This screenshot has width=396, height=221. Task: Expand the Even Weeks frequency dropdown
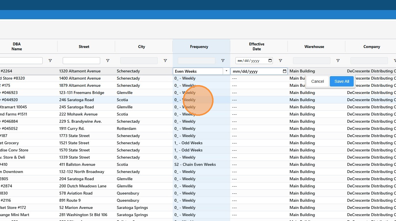226,71
